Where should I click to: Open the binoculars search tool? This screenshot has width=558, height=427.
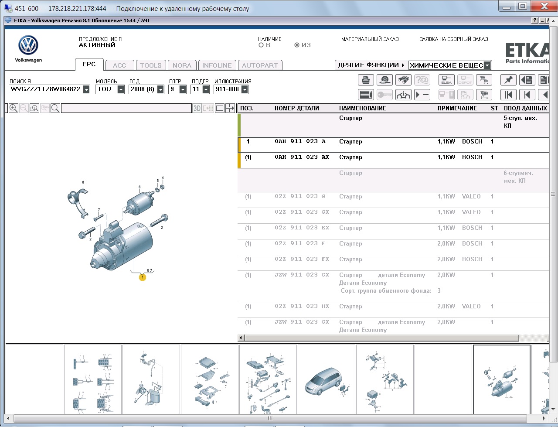(x=403, y=80)
